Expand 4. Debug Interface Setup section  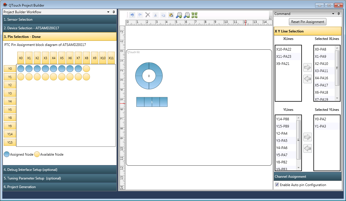59,170
